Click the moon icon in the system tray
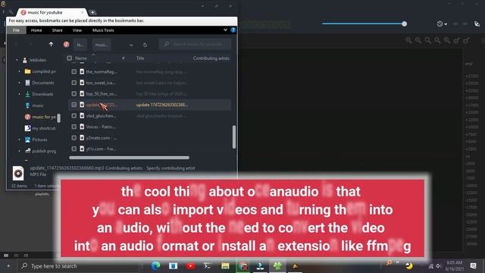Viewport: 485px width, 273px height. (409, 266)
